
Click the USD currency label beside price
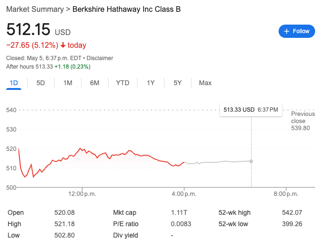(63, 32)
